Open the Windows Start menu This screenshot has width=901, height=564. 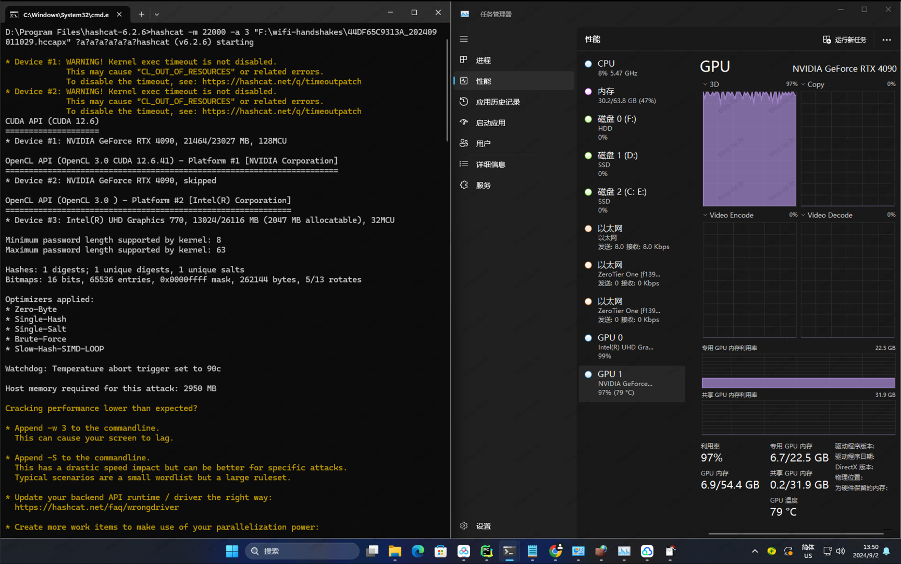point(232,551)
